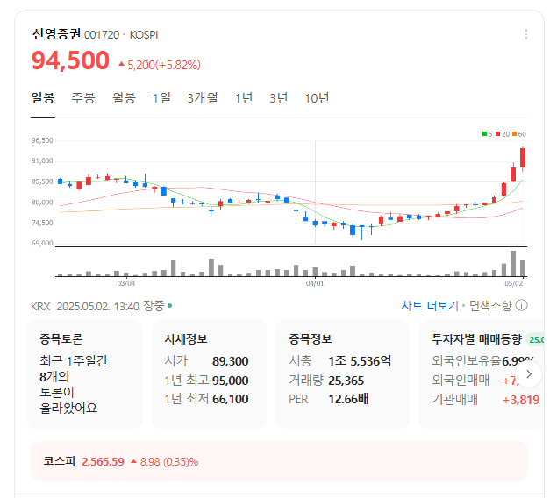The height and width of the screenshot is (498, 557).
Task: Open the 시세정보 card
Action: (210, 373)
